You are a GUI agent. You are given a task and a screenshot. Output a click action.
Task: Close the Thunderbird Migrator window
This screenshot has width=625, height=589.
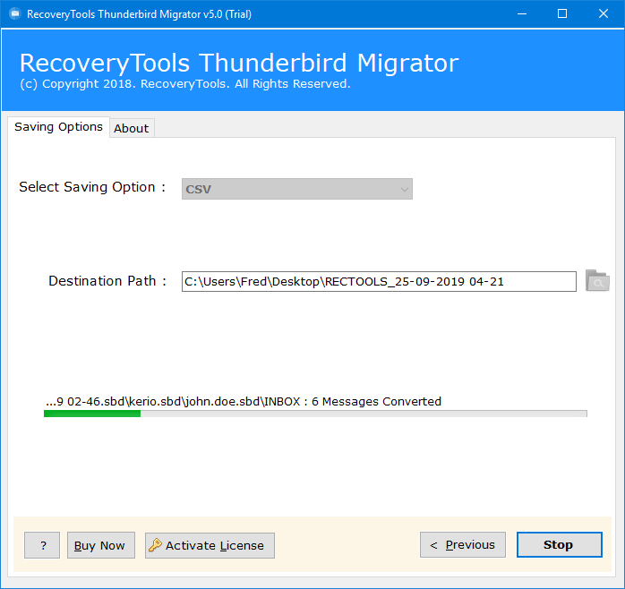click(604, 14)
